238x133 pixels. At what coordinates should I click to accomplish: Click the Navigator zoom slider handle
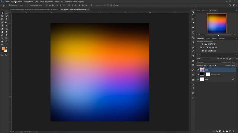pyautogui.click(x=218, y=35)
